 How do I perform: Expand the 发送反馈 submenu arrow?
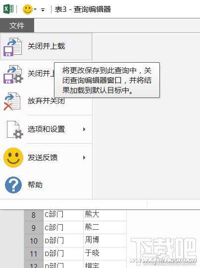point(84,158)
